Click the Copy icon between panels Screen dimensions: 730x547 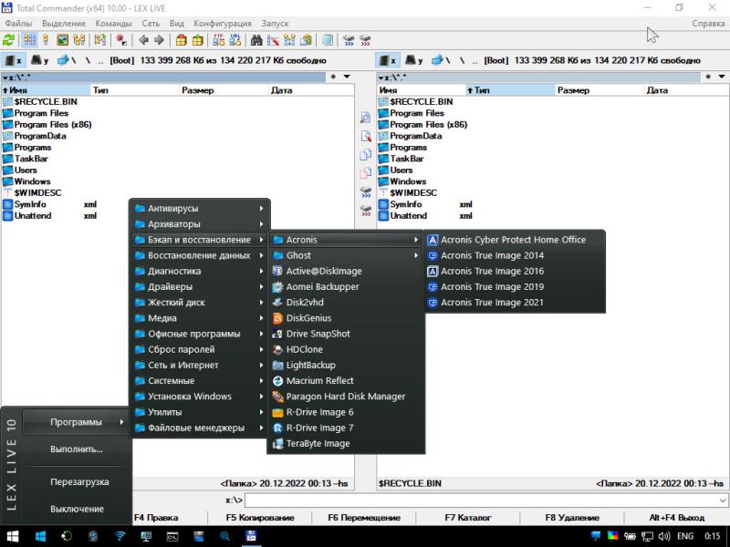(366, 154)
